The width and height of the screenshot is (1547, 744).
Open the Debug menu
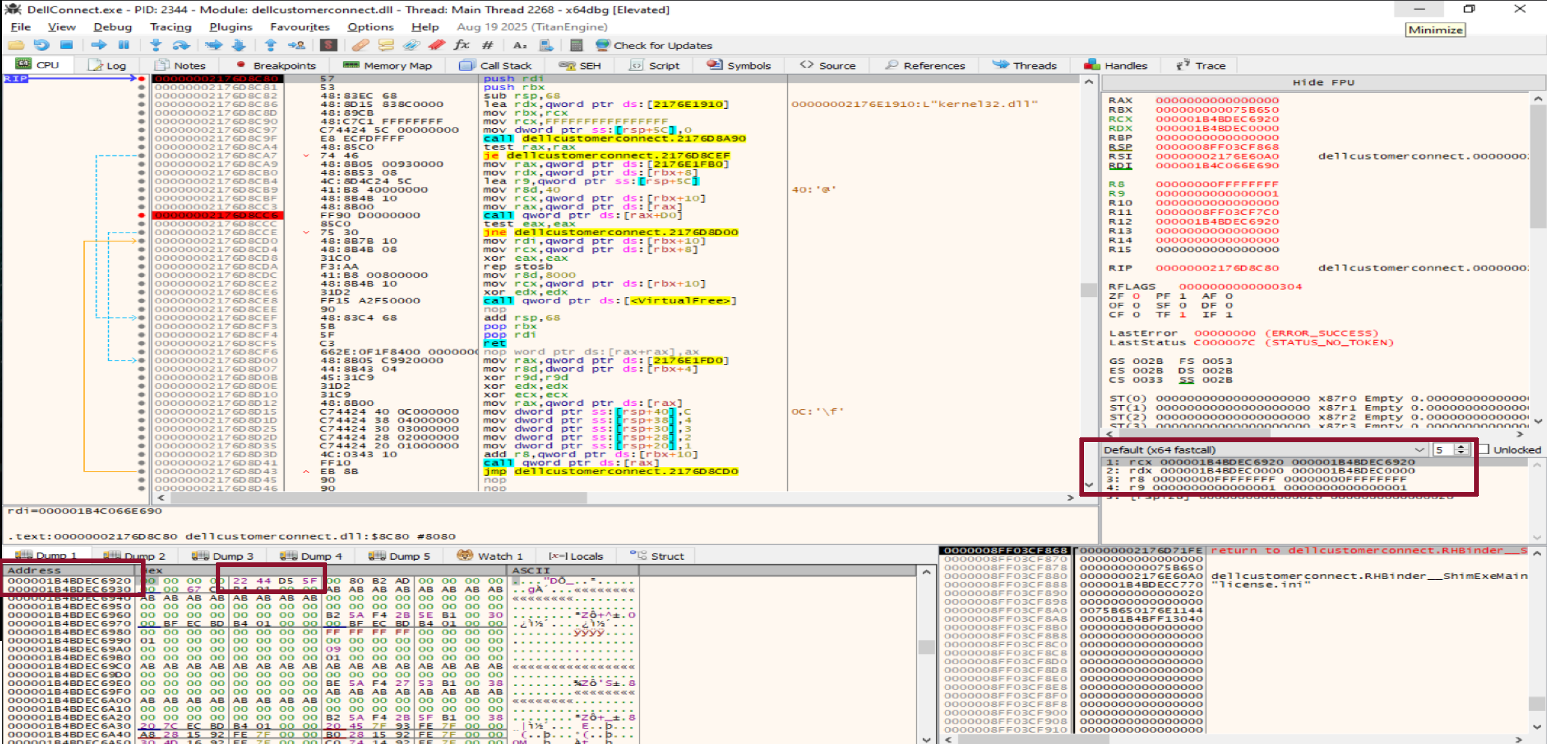pos(113,27)
